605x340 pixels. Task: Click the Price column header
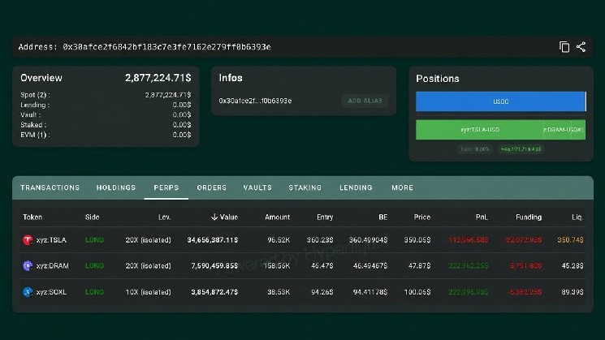point(422,217)
